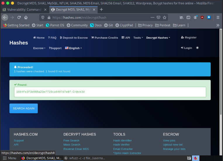Image resolution: width=223 pixels, height=161 pixels.
Task: Open the Hash Identifier footer link
Action: pos(122,141)
